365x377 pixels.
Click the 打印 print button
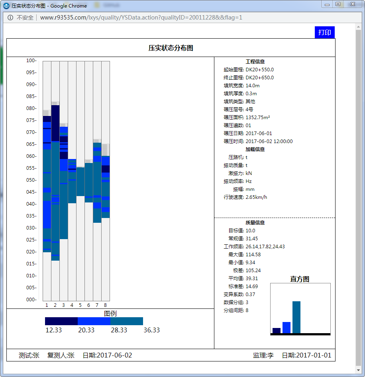pyautogui.click(x=324, y=32)
